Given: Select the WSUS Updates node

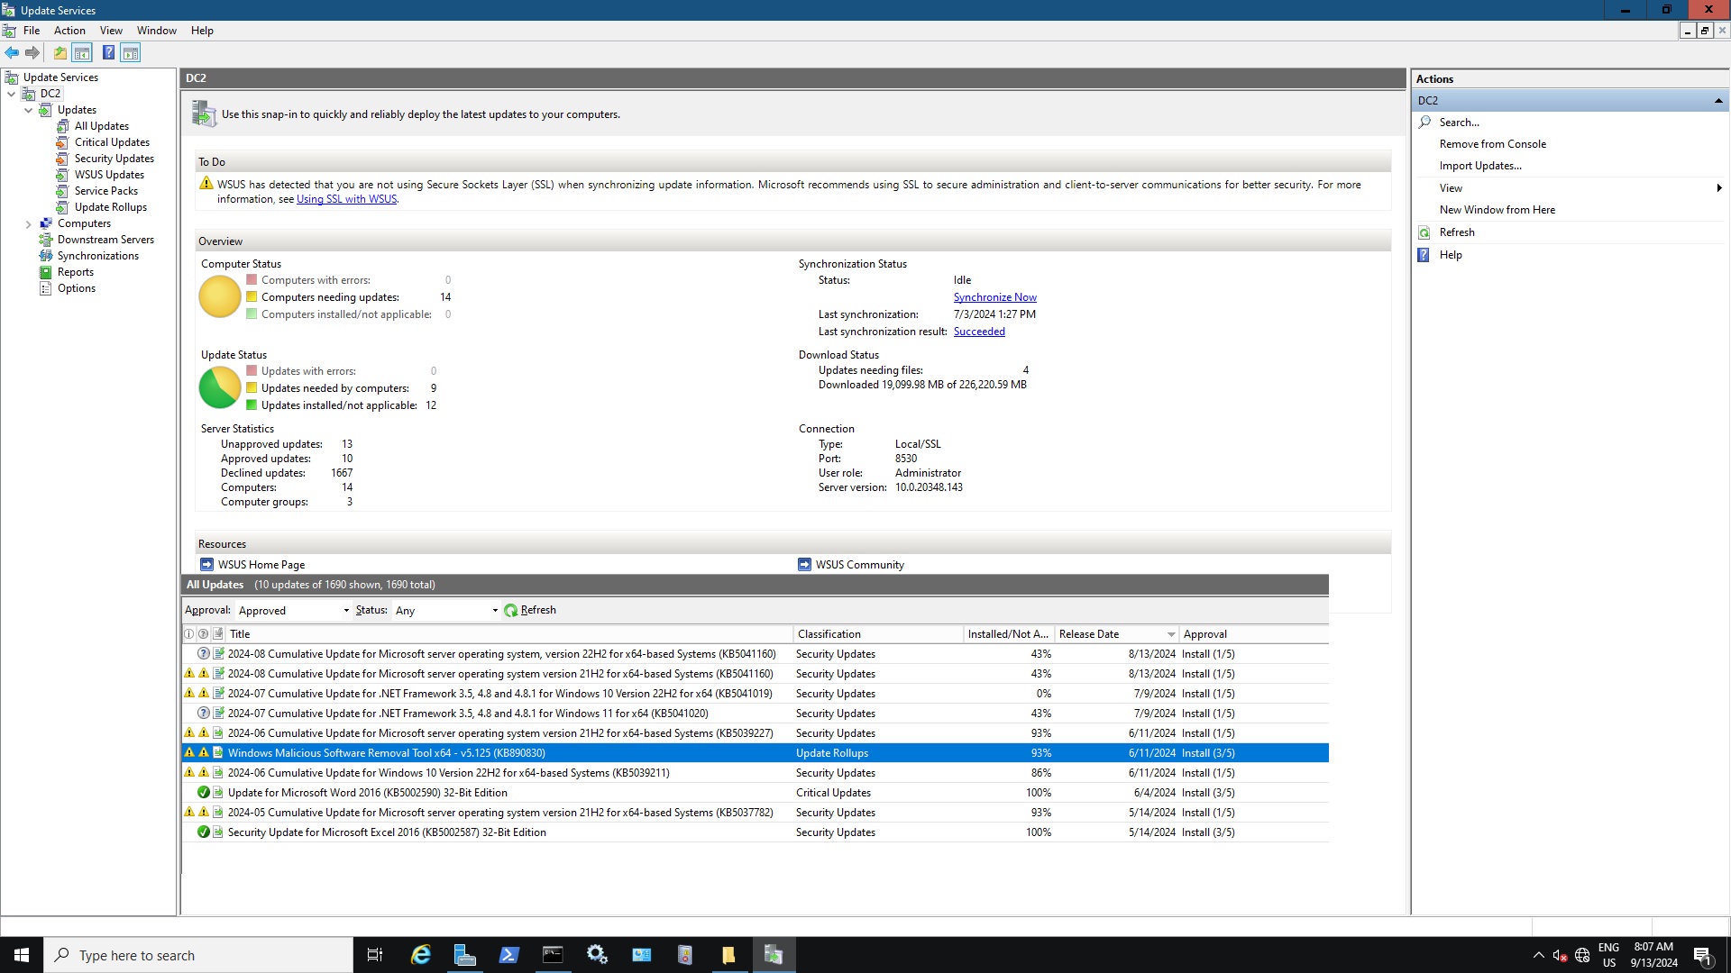Looking at the screenshot, I should (x=108, y=174).
